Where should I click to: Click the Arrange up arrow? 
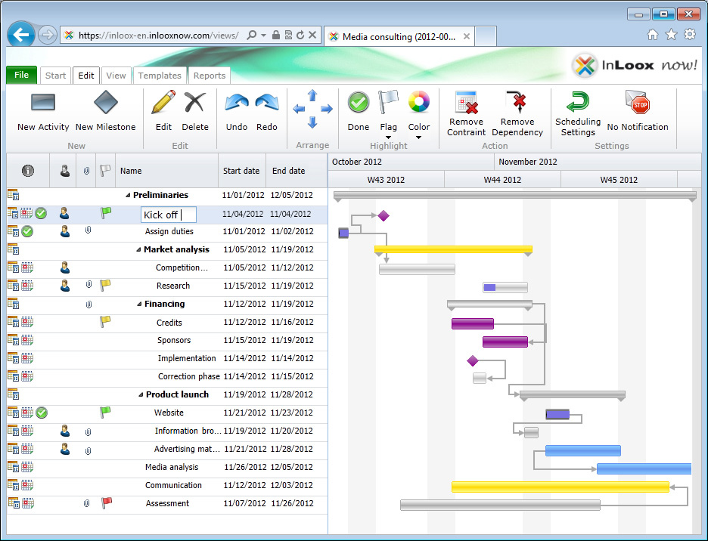click(x=312, y=94)
